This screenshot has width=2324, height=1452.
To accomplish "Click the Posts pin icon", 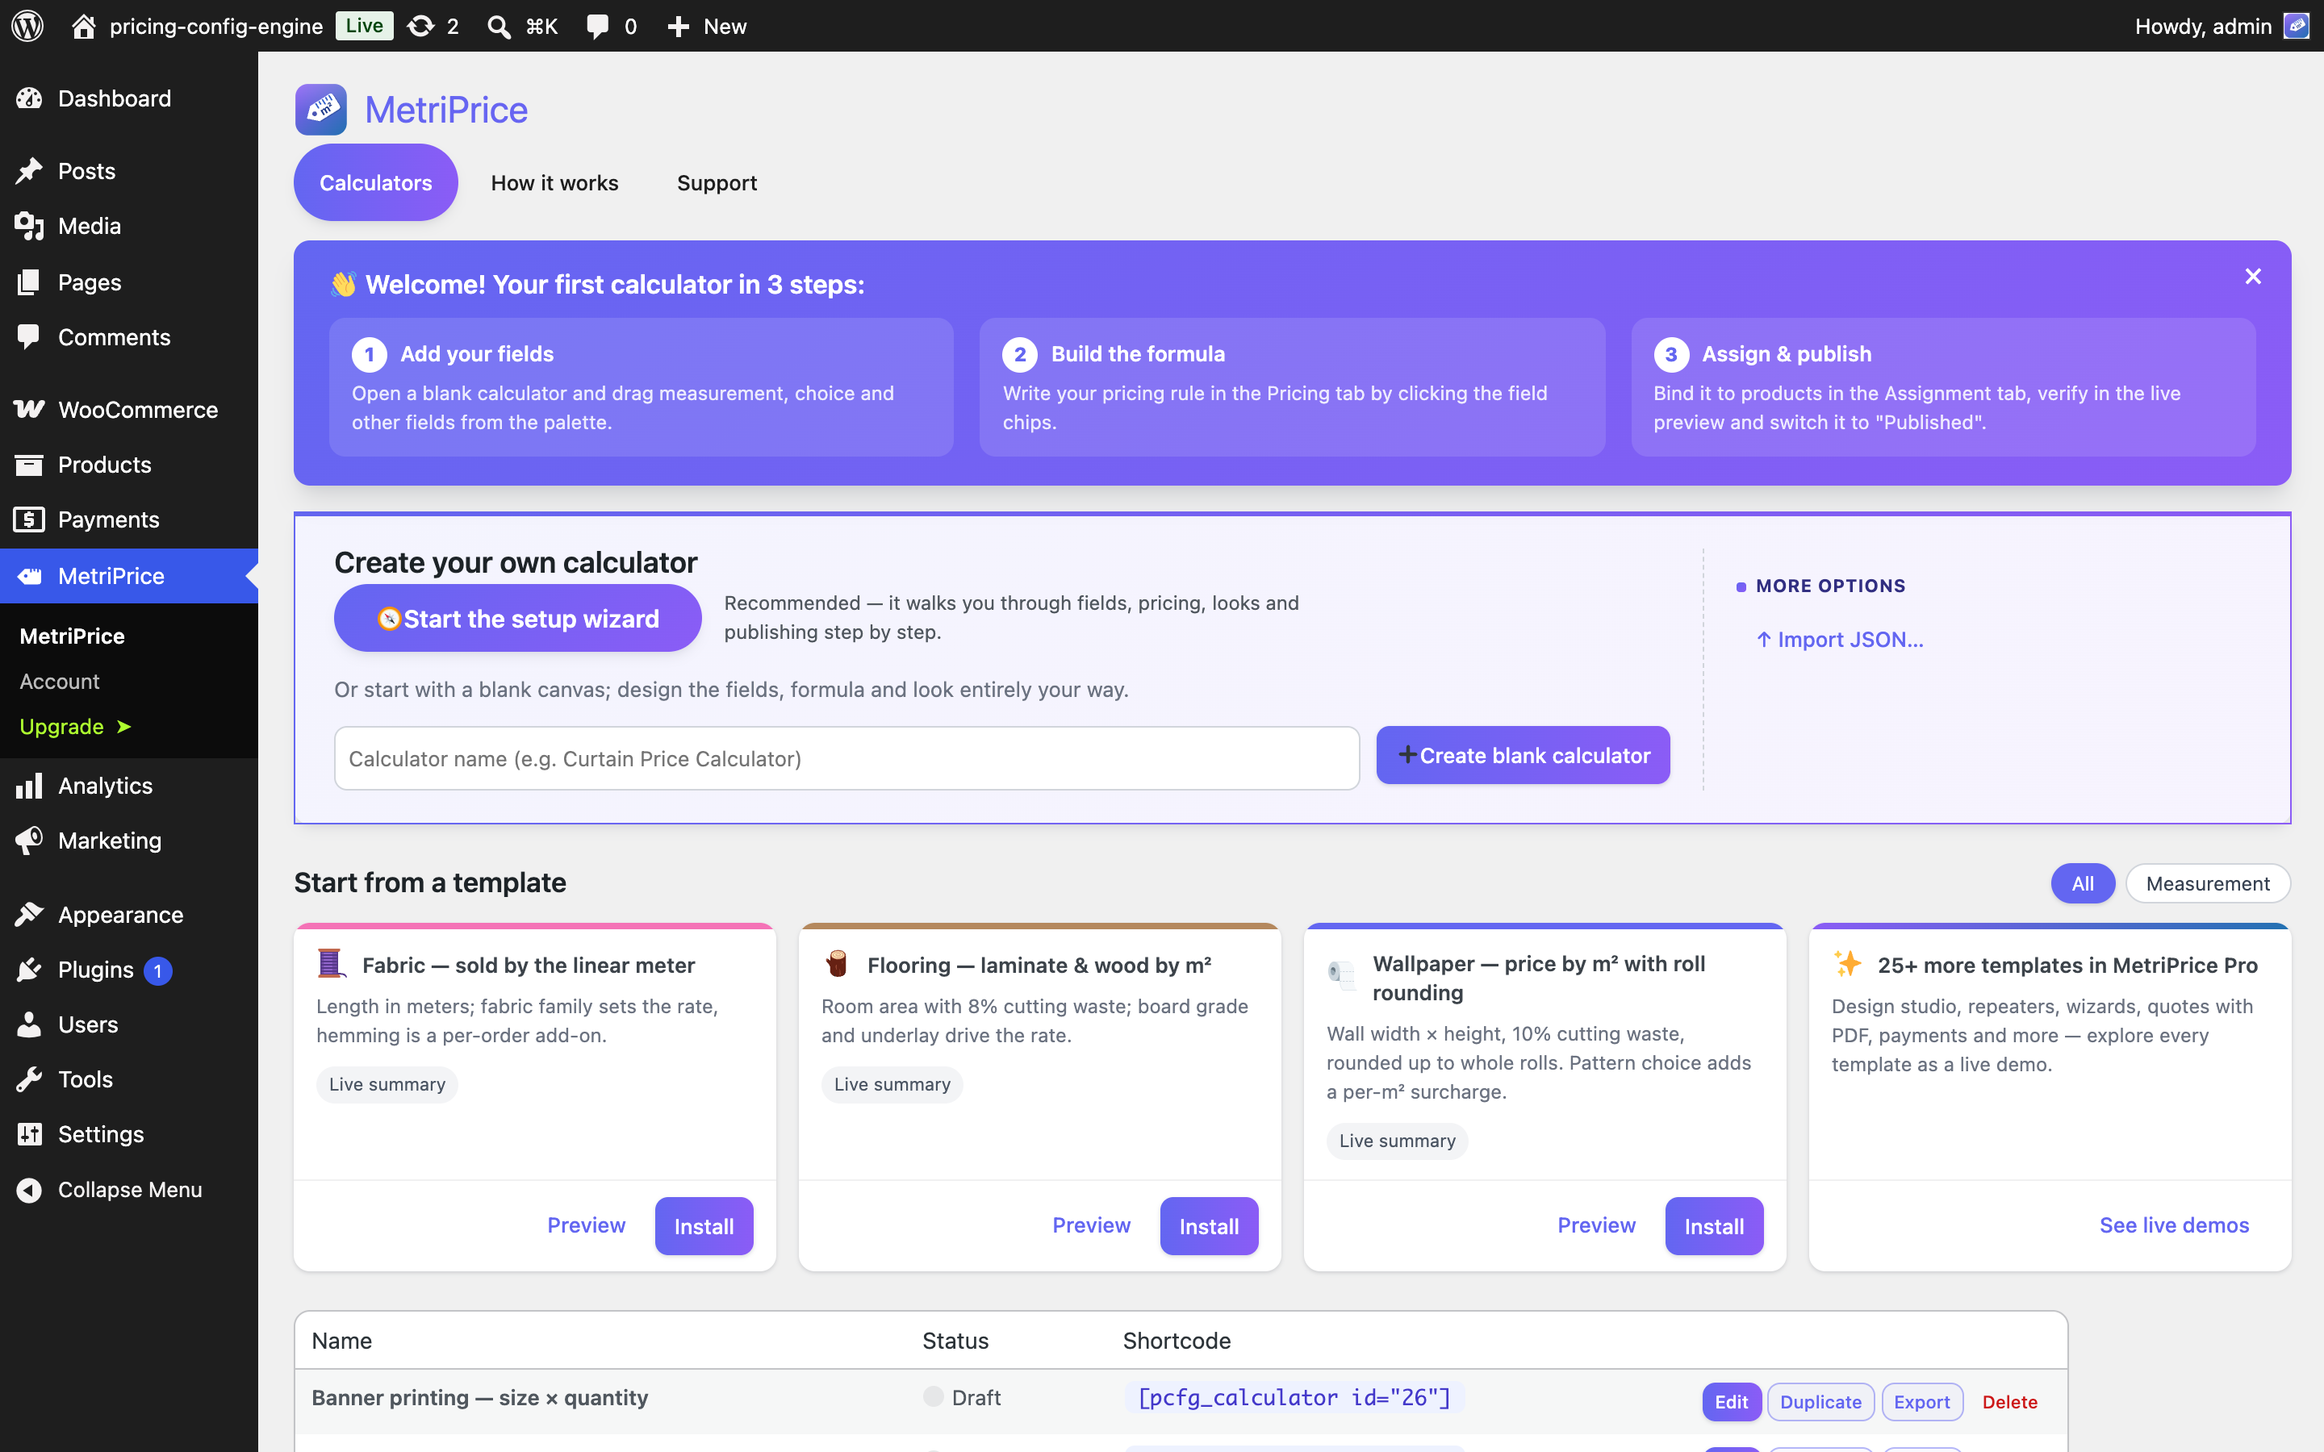I will point(29,171).
